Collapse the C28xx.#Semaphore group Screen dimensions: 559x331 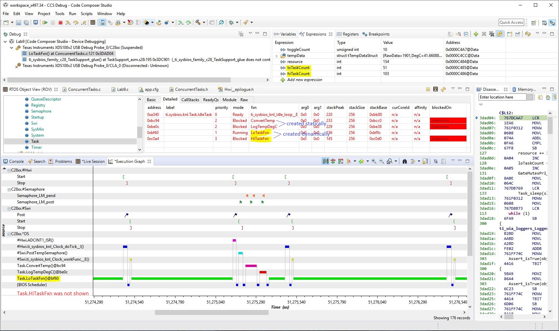click(x=9, y=190)
